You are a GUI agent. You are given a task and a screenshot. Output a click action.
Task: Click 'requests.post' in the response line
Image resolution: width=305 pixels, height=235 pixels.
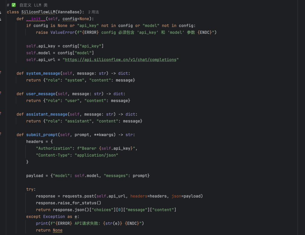click(x=78, y=196)
